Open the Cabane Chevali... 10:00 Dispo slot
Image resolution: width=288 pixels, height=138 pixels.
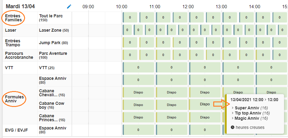[138, 92]
